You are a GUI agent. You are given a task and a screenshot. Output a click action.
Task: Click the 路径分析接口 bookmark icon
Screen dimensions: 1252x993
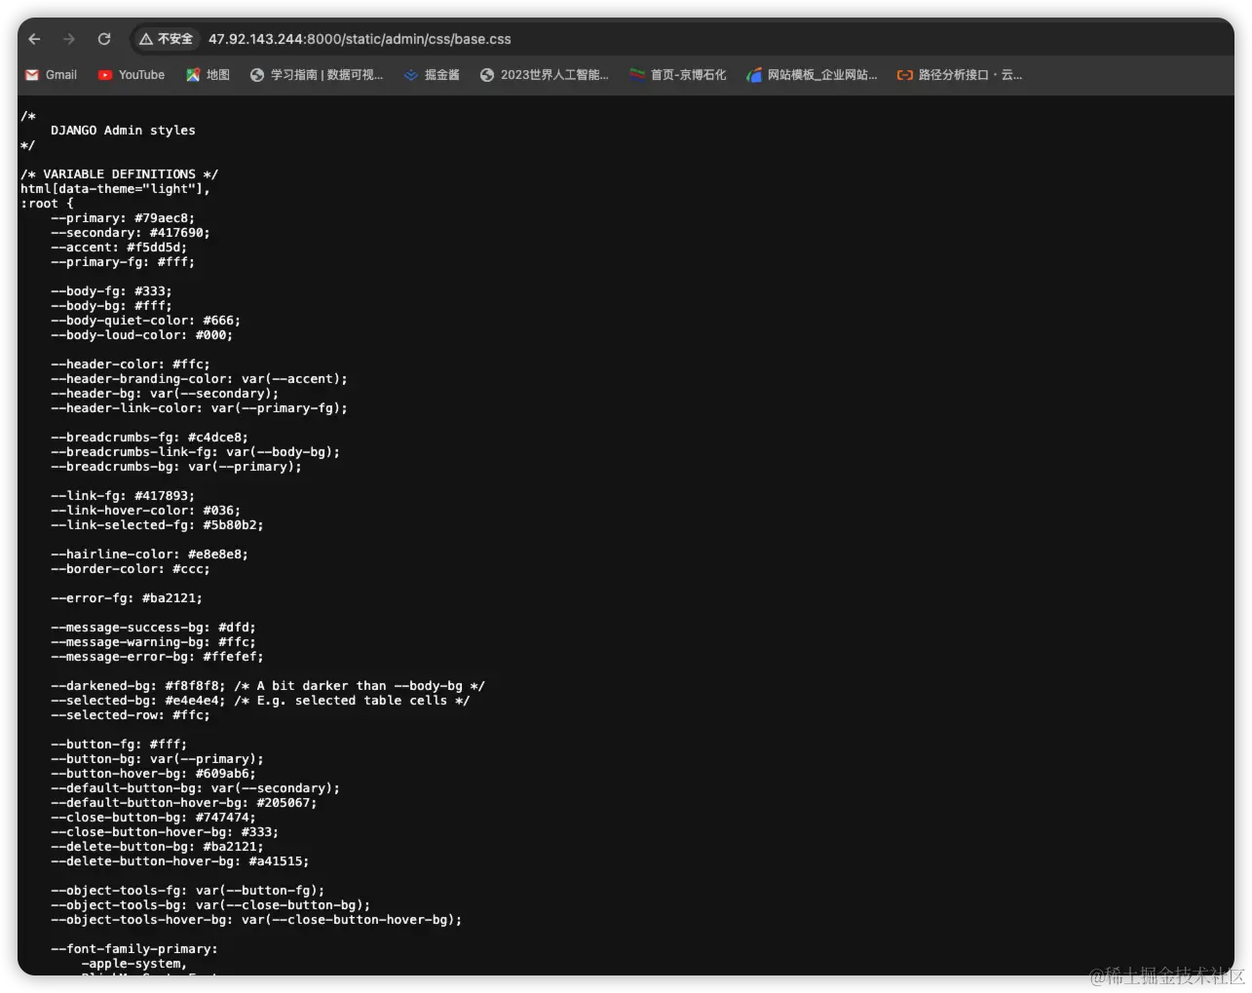pos(905,75)
